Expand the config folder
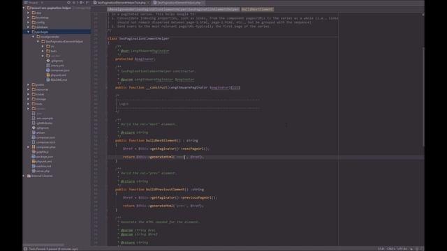 (x=28, y=22)
